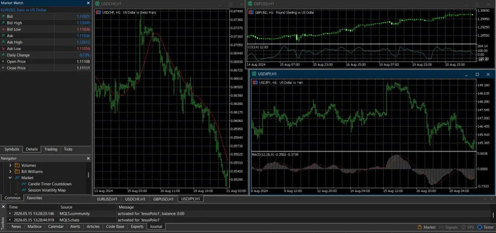Viewport: 496px width, 233px height.
Task: Open the EURUSD,H1 chart tab
Action: [107, 199]
